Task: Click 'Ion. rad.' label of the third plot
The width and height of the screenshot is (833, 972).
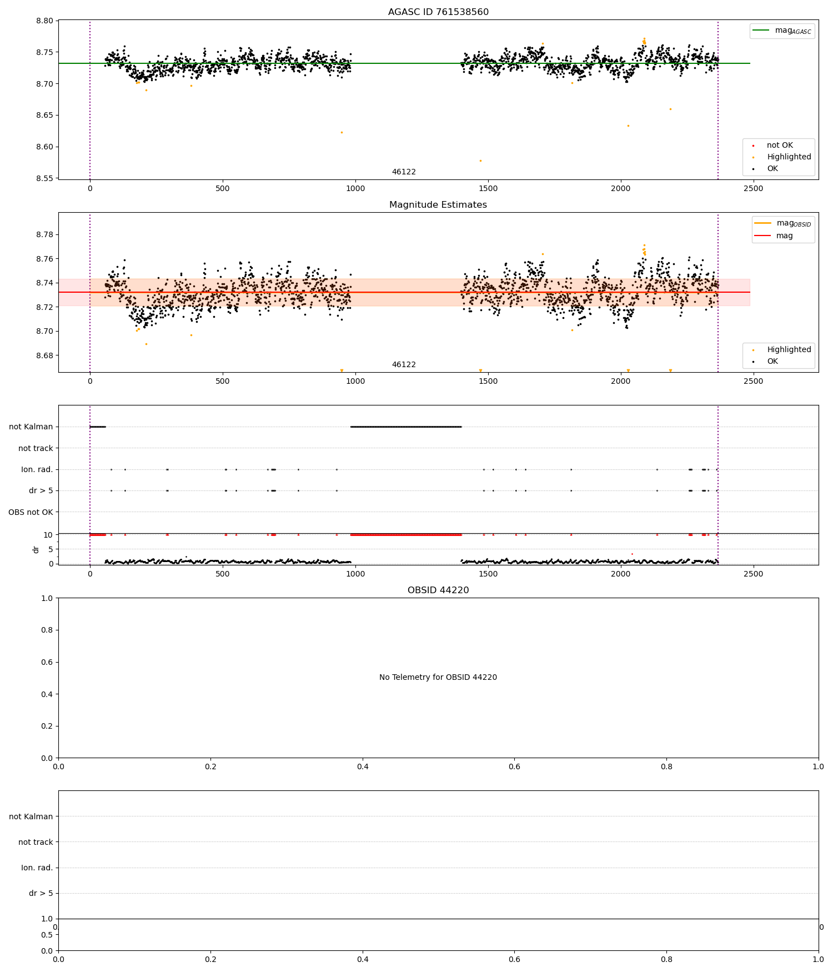Action: pyautogui.click(x=37, y=470)
